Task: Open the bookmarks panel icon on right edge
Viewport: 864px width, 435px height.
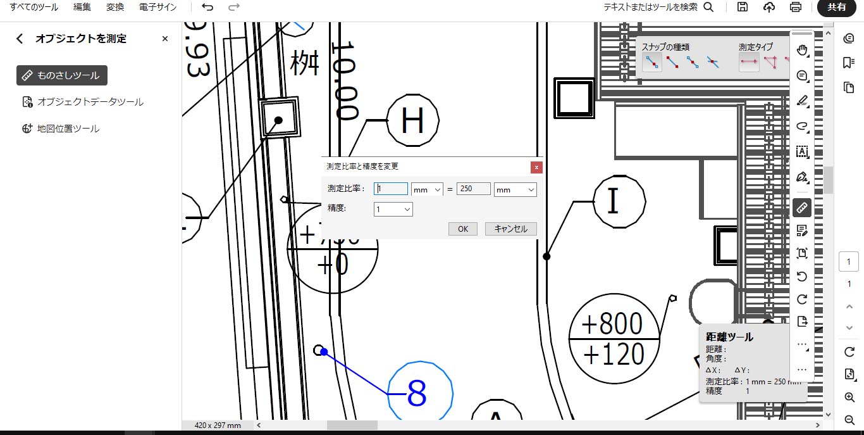Action: coord(848,62)
